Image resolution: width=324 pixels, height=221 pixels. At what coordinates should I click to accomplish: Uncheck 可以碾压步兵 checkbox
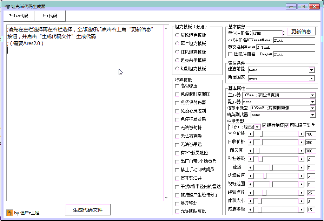tap(286, 125)
